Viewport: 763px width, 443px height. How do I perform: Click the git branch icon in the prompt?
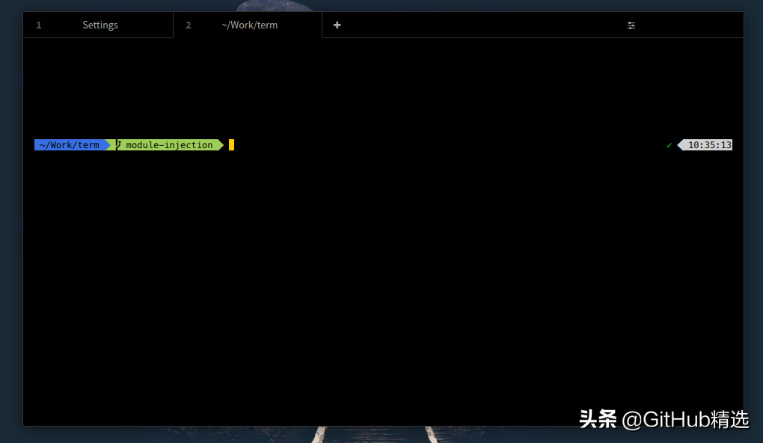click(x=118, y=145)
